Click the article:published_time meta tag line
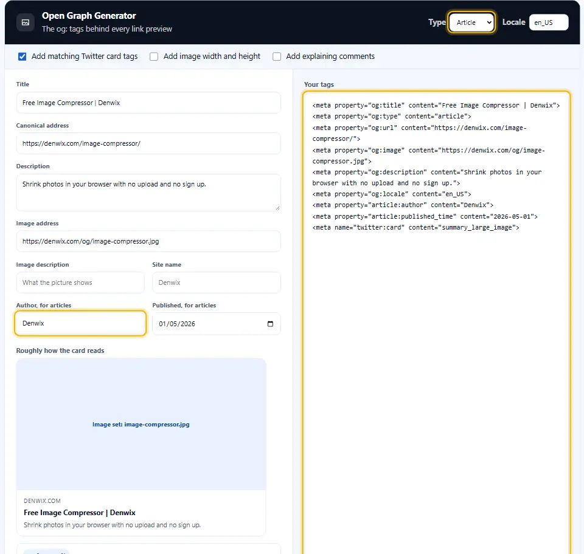Viewport: 584px width, 554px height. click(425, 216)
